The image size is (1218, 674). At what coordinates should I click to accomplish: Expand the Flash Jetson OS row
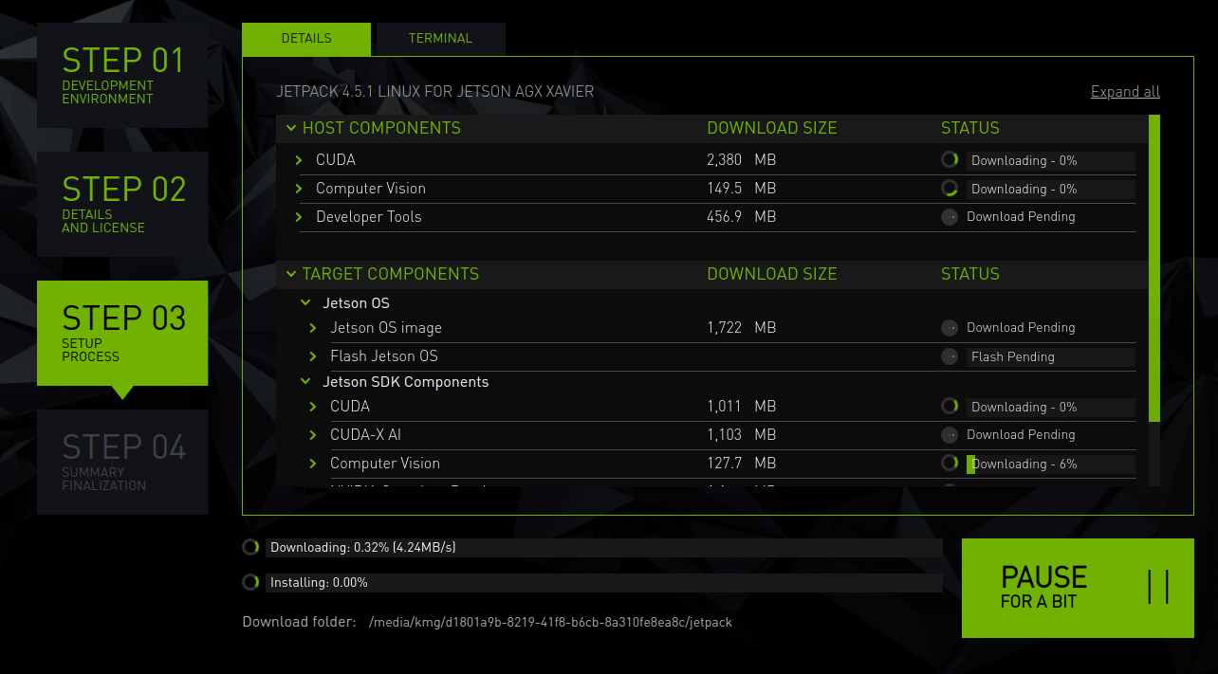pyautogui.click(x=313, y=356)
